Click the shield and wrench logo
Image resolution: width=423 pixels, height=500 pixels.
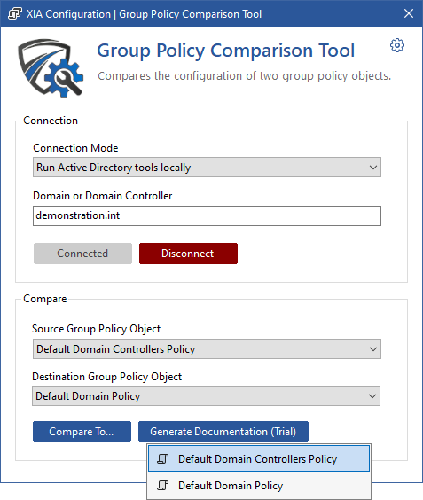point(51,68)
